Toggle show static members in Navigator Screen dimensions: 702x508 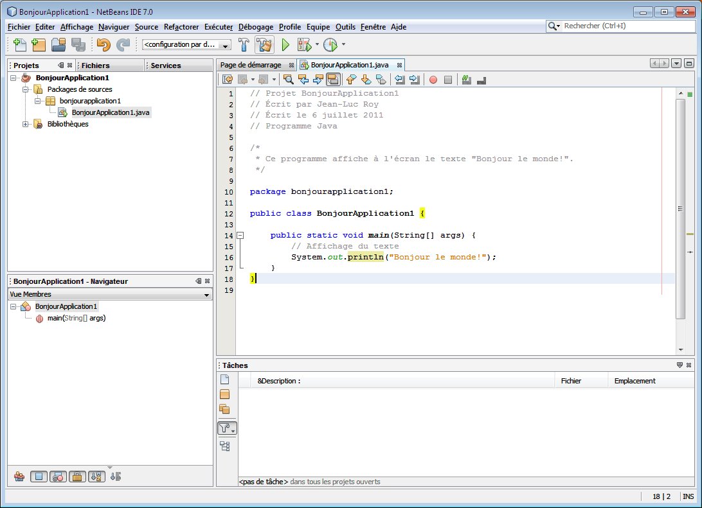(59, 477)
